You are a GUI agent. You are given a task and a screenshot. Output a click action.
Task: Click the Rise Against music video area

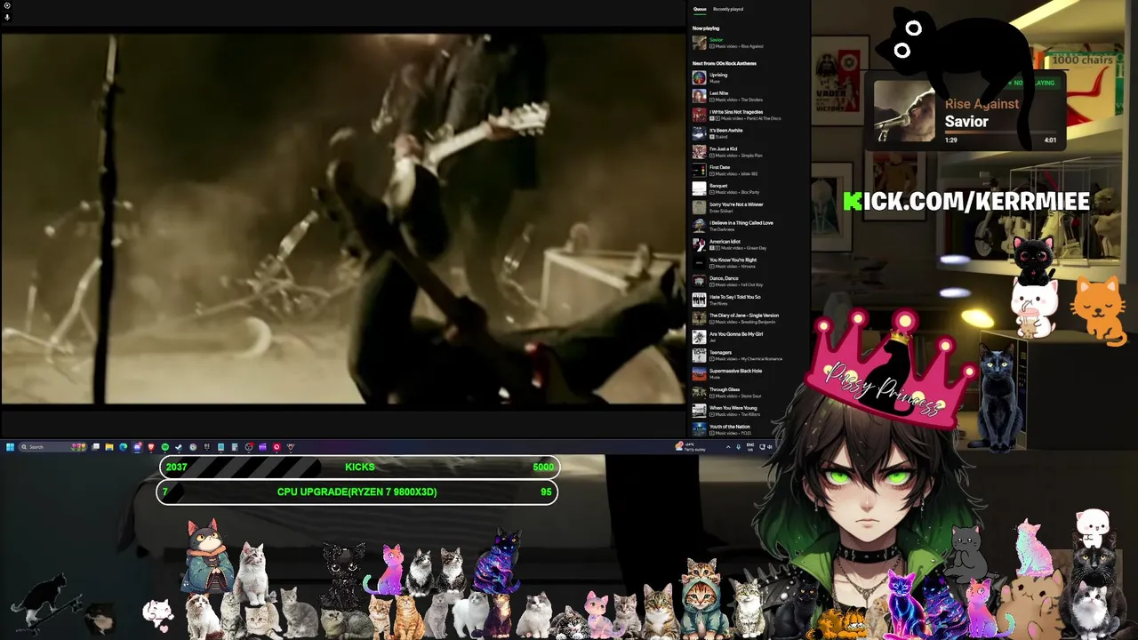[342, 219]
